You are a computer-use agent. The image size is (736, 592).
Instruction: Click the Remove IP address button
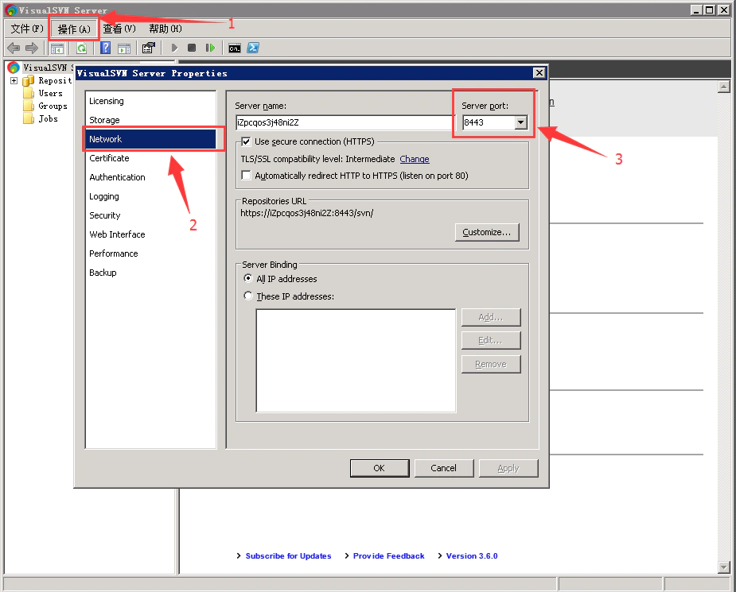[x=491, y=364]
